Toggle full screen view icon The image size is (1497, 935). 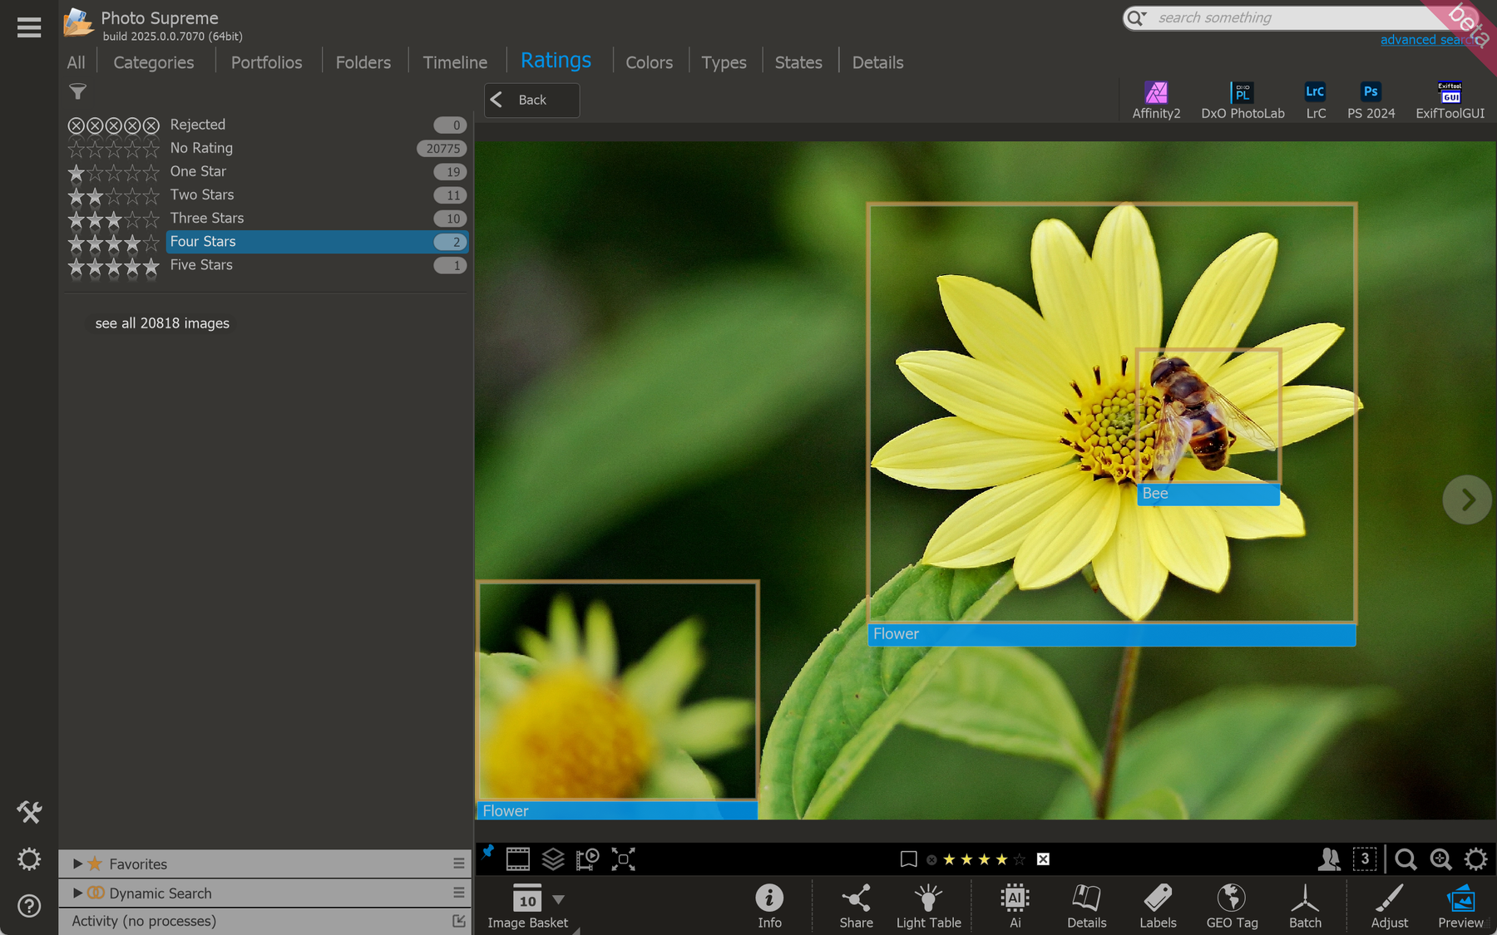point(623,859)
